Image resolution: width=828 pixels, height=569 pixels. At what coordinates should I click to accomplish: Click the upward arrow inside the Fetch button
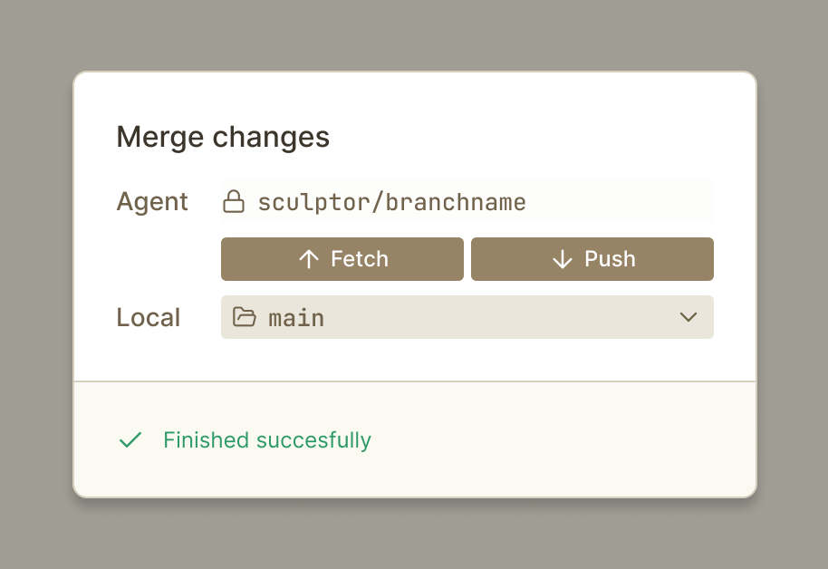pyautogui.click(x=311, y=258)
